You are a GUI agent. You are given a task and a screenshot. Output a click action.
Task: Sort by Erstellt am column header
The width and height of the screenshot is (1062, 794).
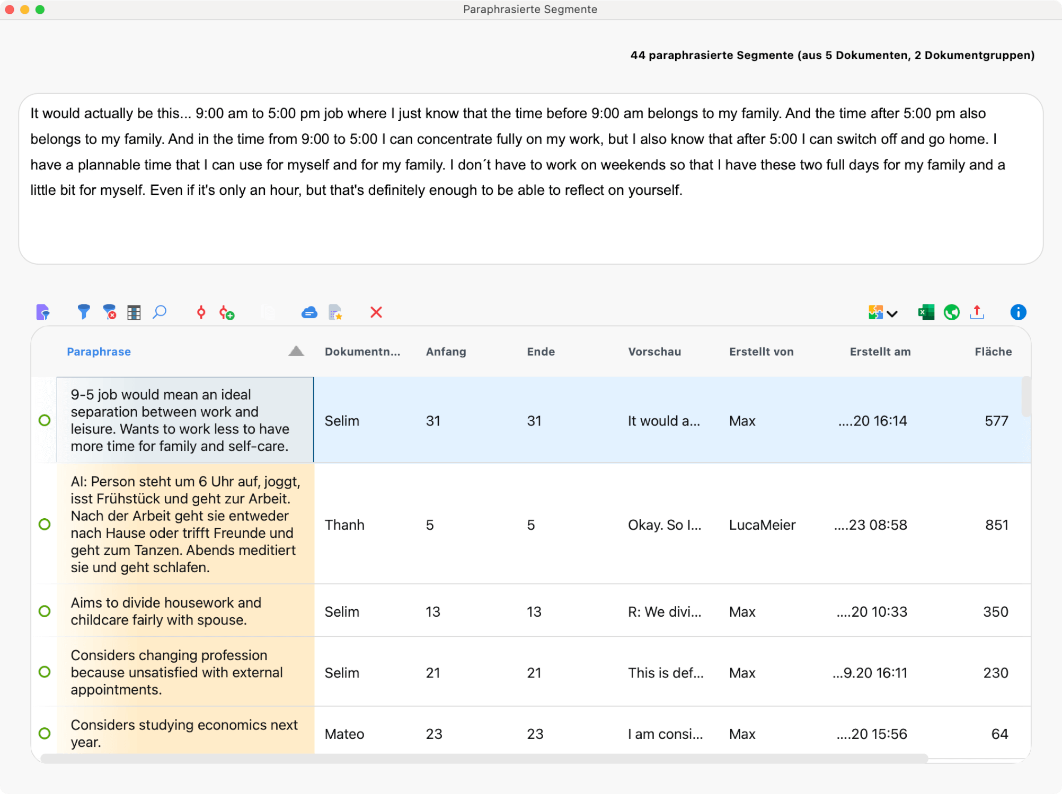pos(880,351)
